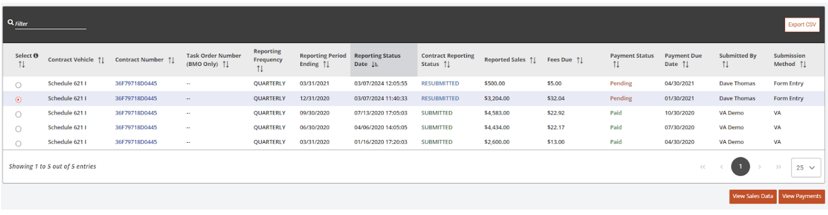Sort by Reported Sales arrows
The width and height of the screenshot is (828, 215).
point(533,60)
